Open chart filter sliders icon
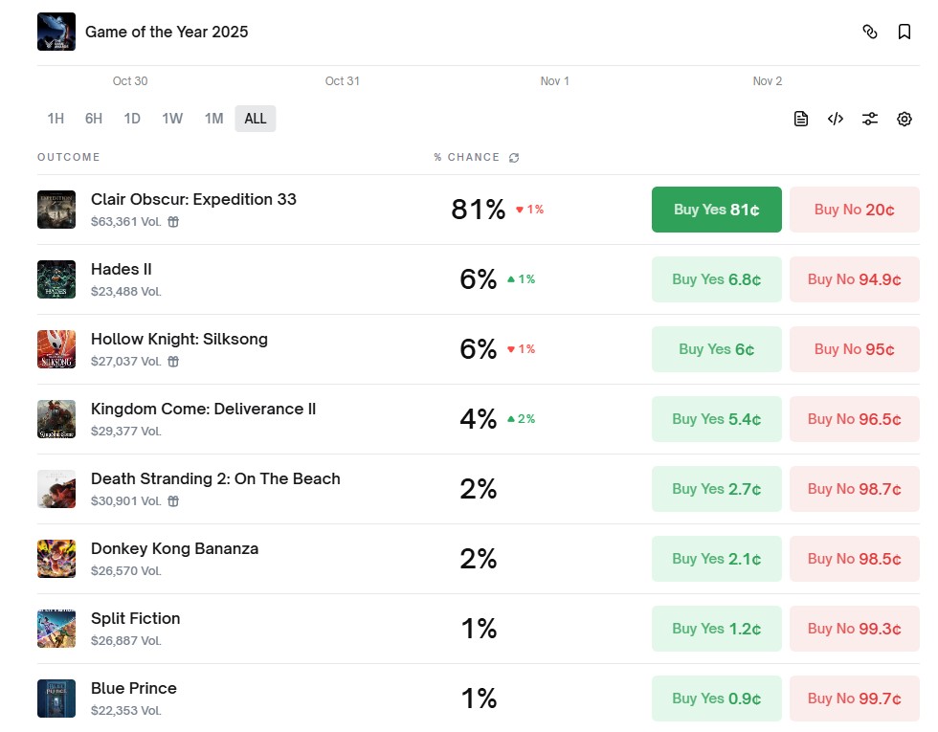The width and height of the screenshot is (938, 732). click(x=870, y=119)
